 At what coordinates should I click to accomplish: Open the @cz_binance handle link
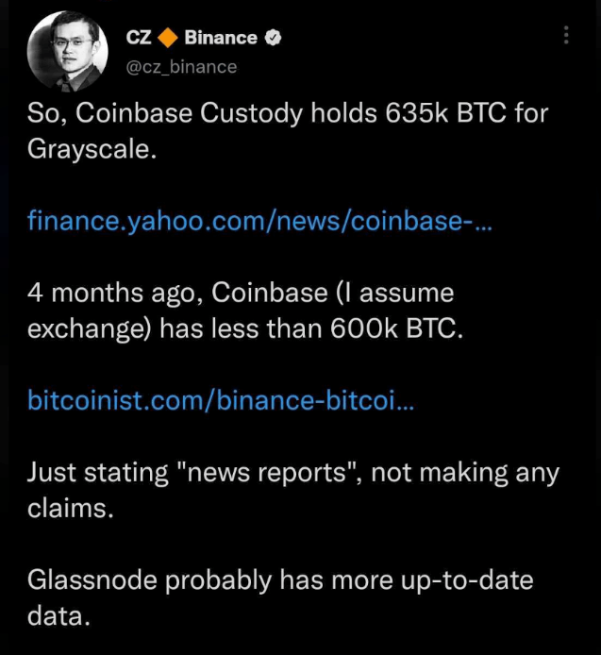[x=181, y=67]
